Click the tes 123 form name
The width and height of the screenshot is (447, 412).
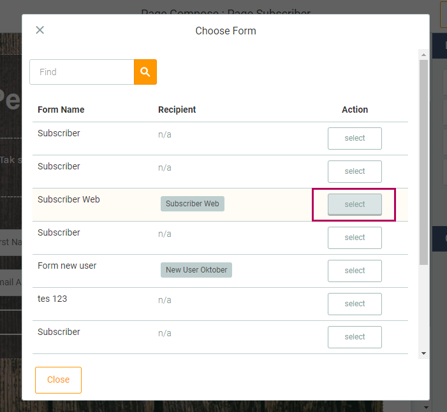(x=52, y=299)
